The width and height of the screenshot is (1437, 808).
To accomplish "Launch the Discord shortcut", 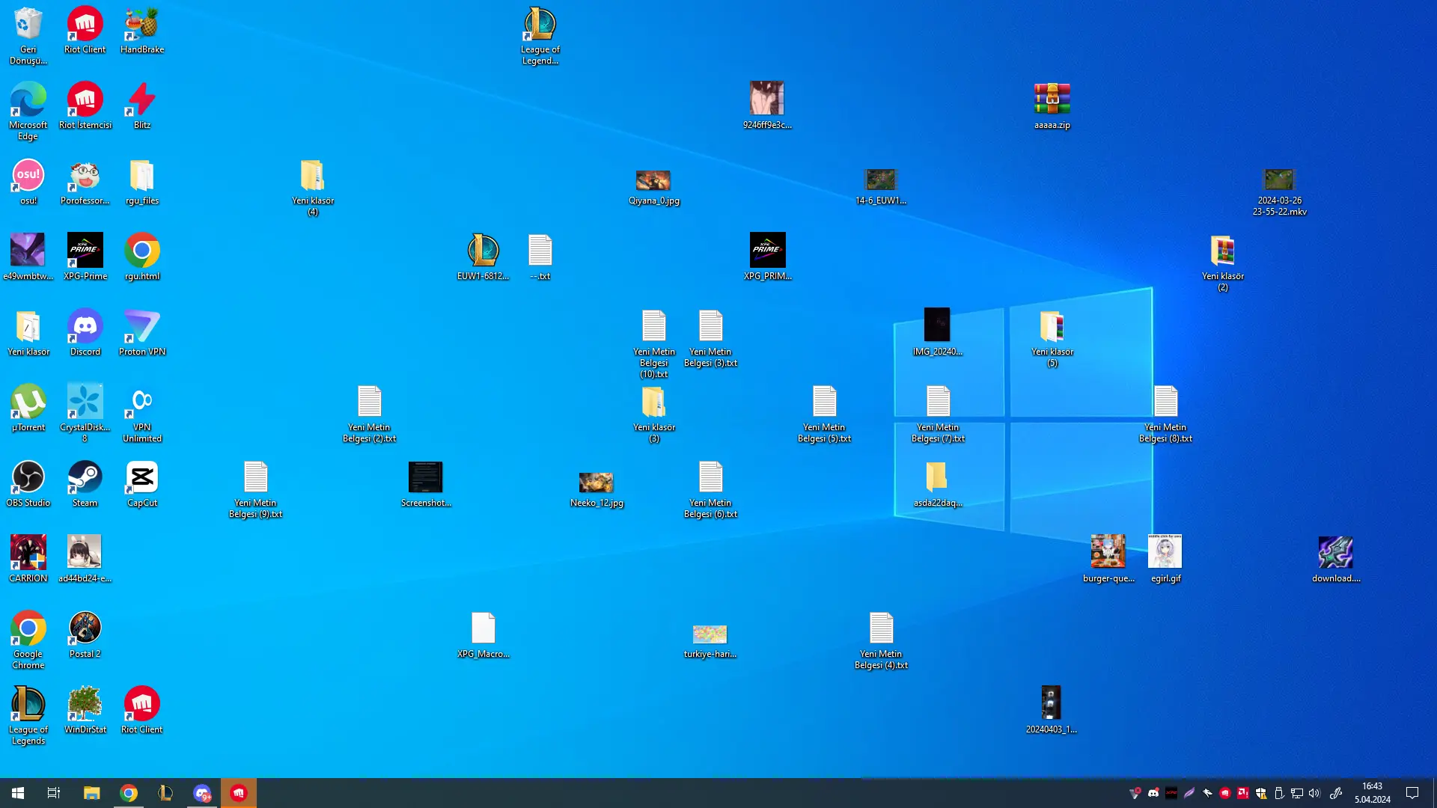I will pos(85,332).
